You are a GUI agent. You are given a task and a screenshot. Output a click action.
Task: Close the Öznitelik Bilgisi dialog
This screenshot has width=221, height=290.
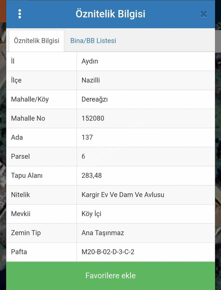tap(204, 14)
